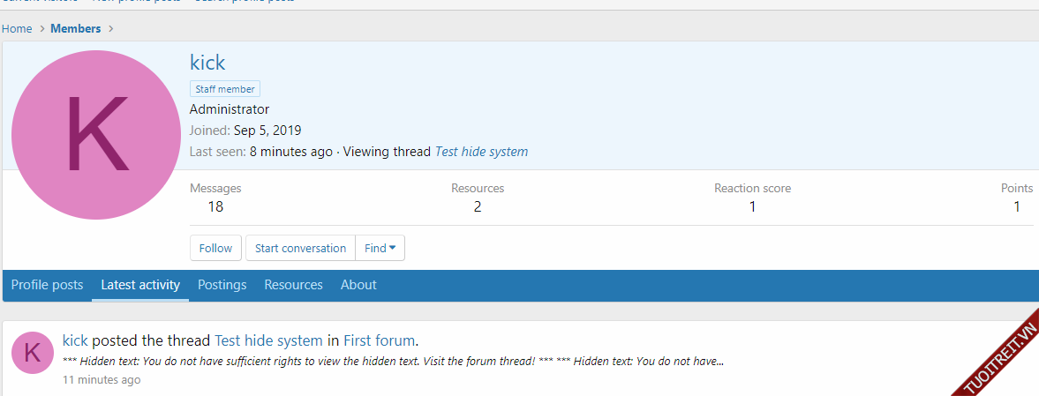Open the Find dropdown menu

tap(380, 248)
